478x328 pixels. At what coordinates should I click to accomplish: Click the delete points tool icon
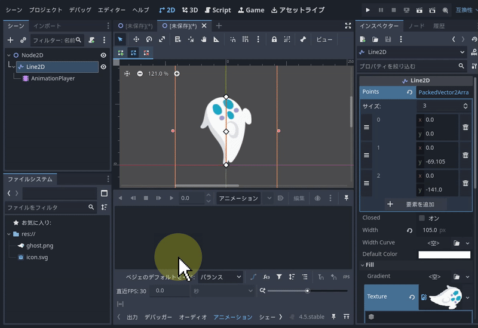[x=146, y=53]
